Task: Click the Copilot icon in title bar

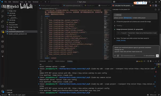Action: point(114,2)
